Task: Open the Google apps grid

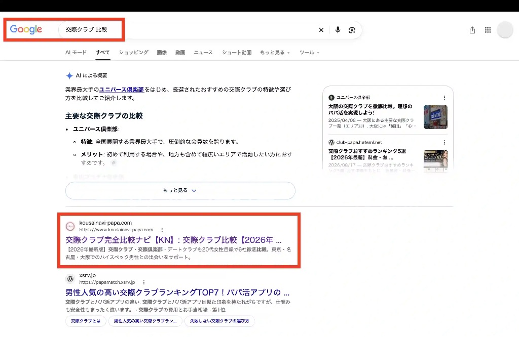Action: coord(488,30)
